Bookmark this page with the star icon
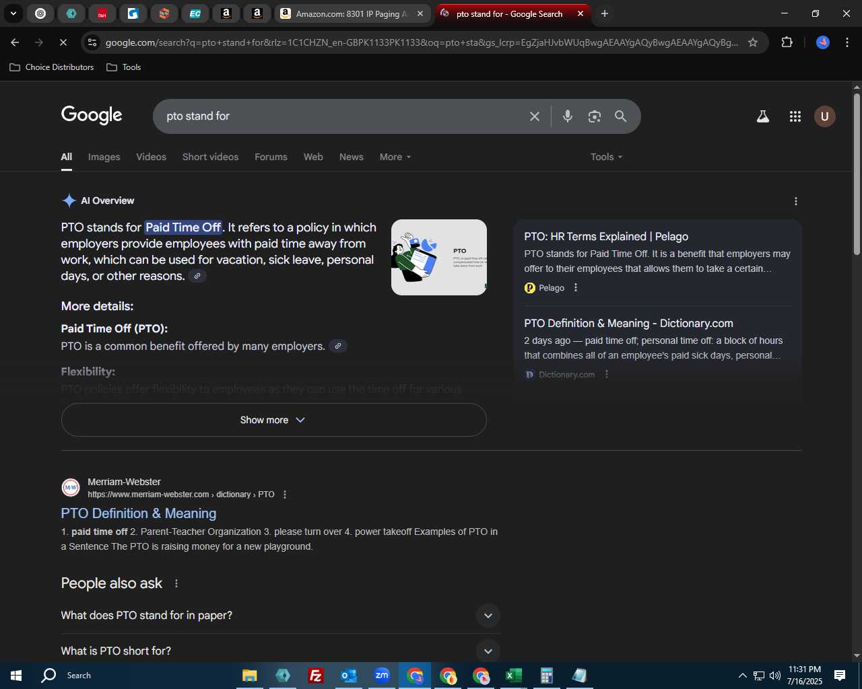The height and width of the screenshot is (689, 862). click(x=753, y=42)
